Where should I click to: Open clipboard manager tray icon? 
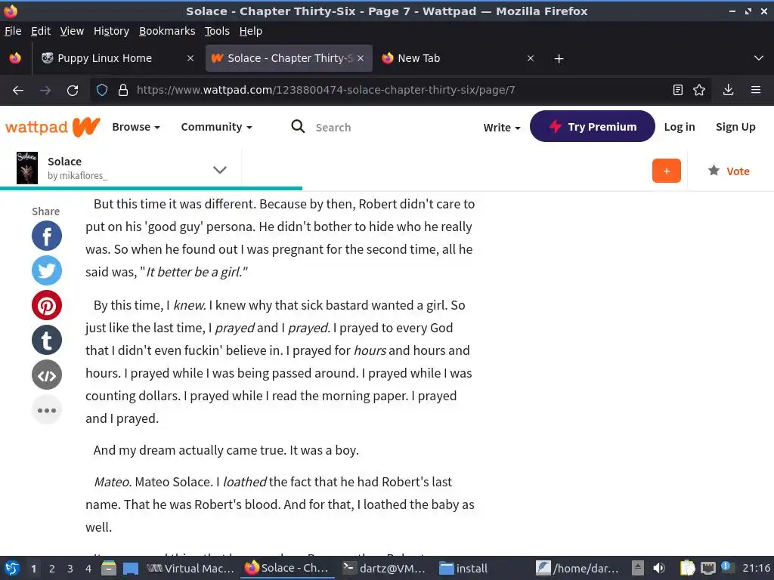[687, 568]
